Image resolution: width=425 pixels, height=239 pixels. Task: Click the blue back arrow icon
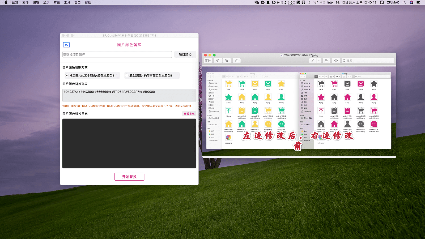(66, 45)
